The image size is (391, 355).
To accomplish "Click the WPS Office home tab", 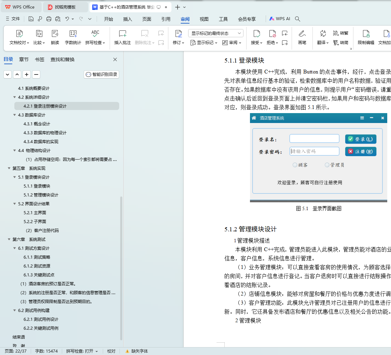I will [21, 7].
